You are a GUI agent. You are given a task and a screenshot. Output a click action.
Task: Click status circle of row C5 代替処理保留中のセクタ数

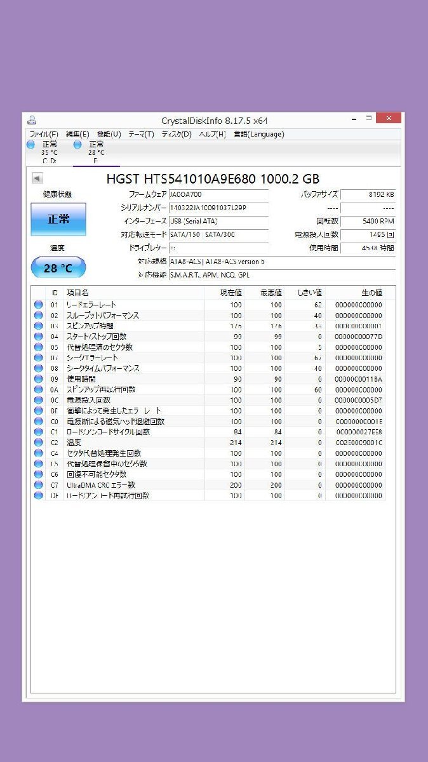(39, 464)
